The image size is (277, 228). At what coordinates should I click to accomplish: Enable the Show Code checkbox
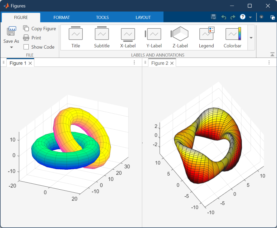pos(26,47)
